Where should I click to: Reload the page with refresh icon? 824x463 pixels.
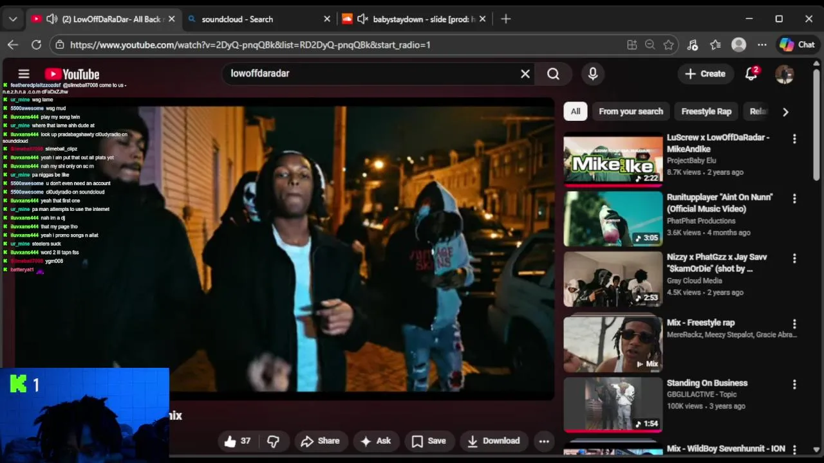tap(36, 45)
